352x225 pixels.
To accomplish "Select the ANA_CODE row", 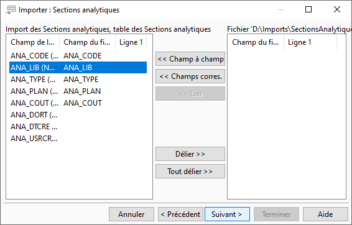I will (x=78, y=56).
